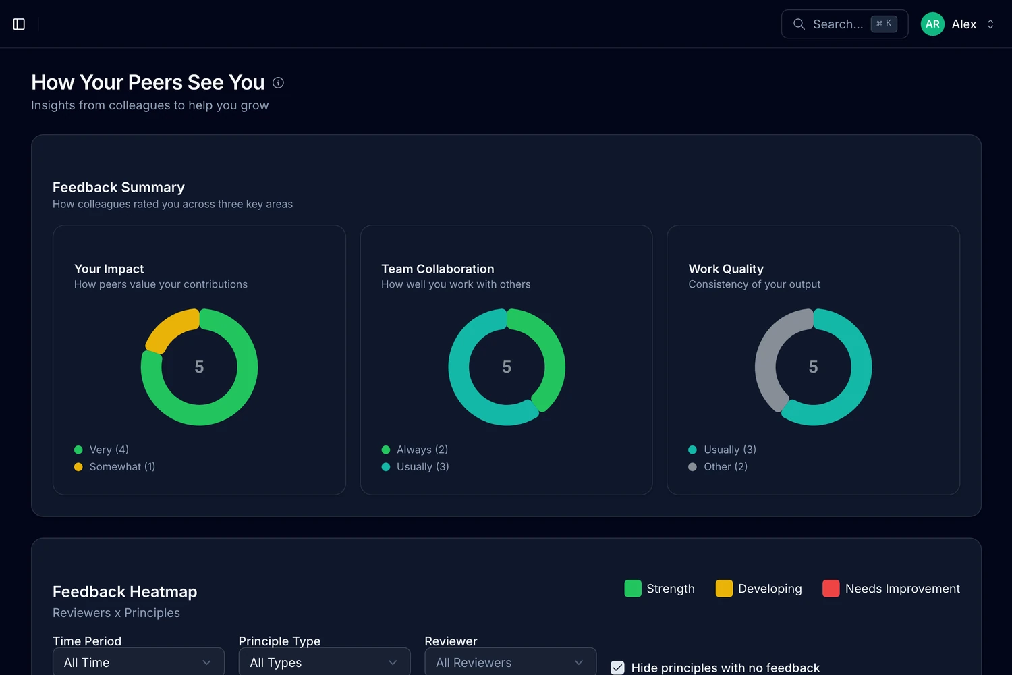The width and height of the screenshot is (1012, 675).
Task: Click the Always (2) legend dot
Action: click(x=386, y=450)
